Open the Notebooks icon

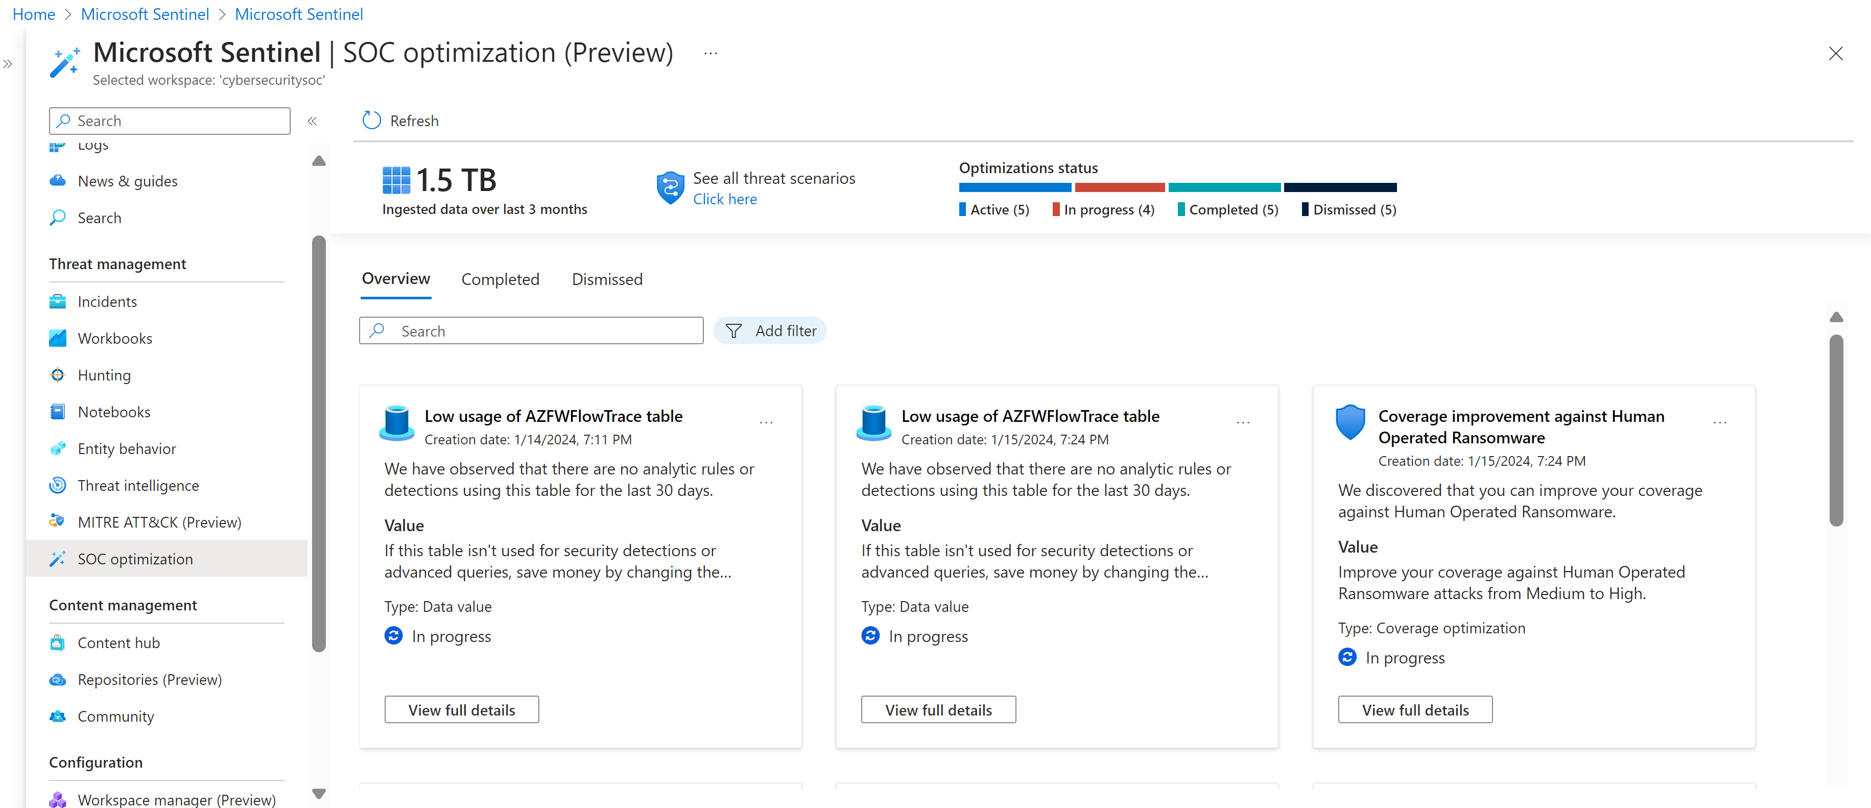pos(57,411)
